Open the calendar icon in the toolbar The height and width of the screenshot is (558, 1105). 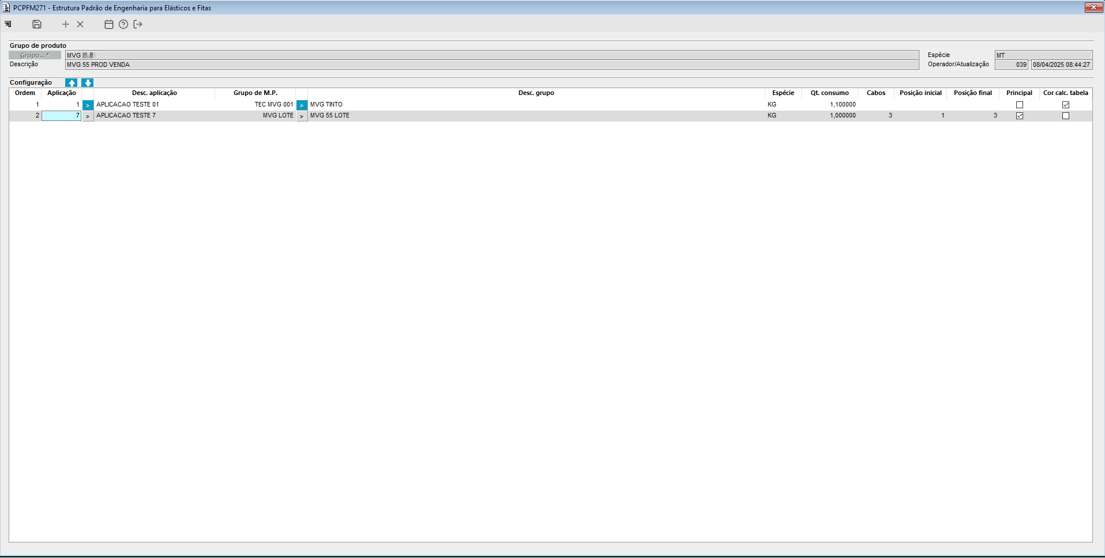coord(109,24)
